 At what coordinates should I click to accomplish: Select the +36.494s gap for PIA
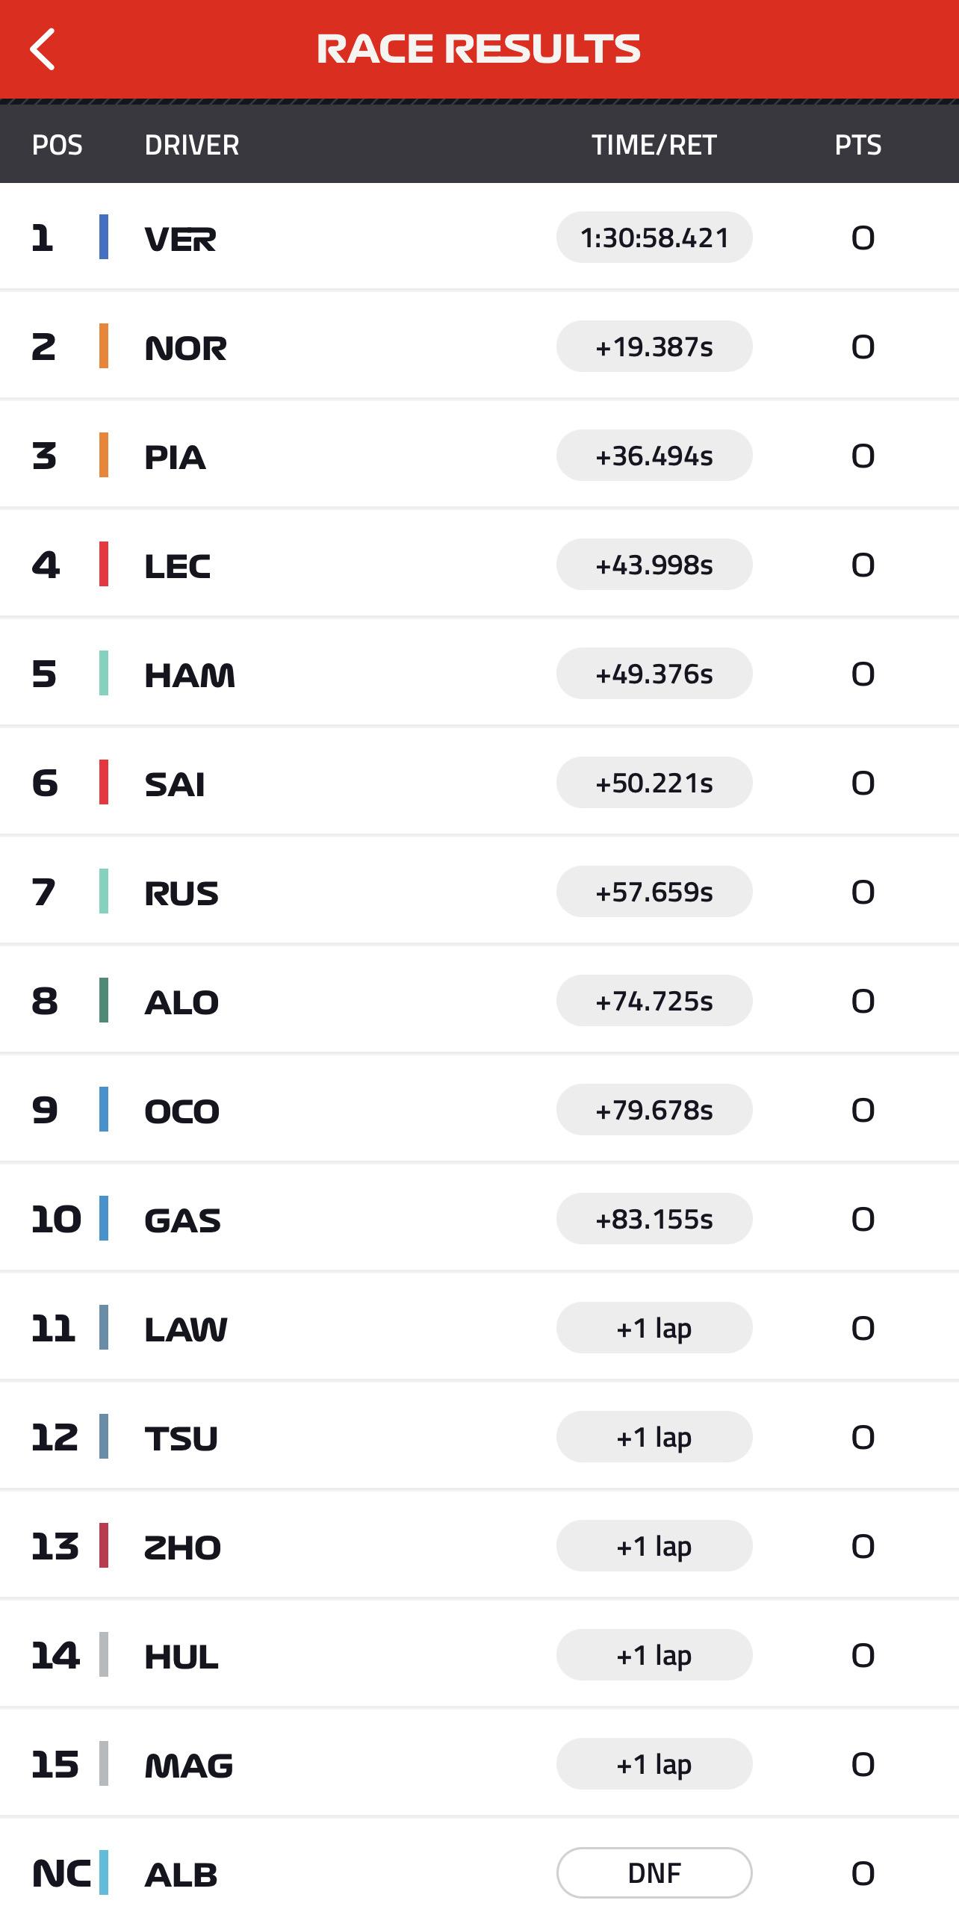[654, 456]
